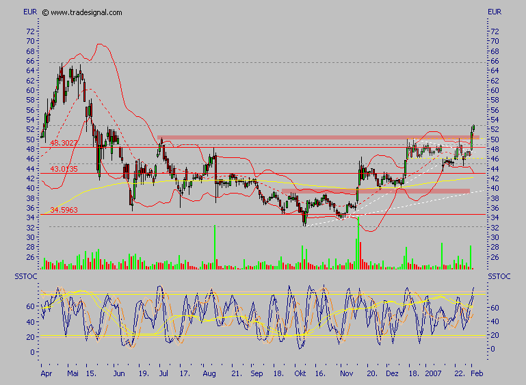Select the 43.0135 price level label

(63, 169)
